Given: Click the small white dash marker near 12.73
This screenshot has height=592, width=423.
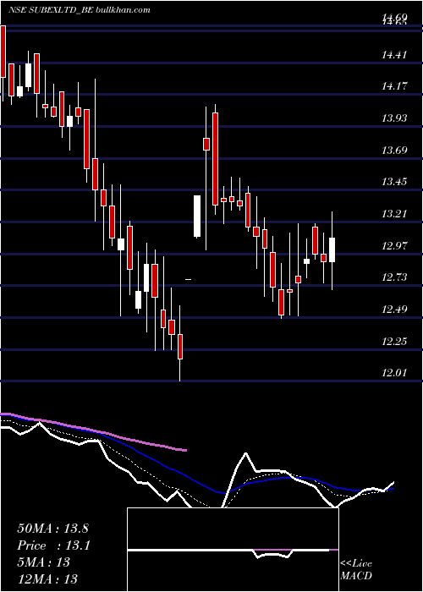Looking at the screenshot, I should pyautogui.click(x=188, y=279).
